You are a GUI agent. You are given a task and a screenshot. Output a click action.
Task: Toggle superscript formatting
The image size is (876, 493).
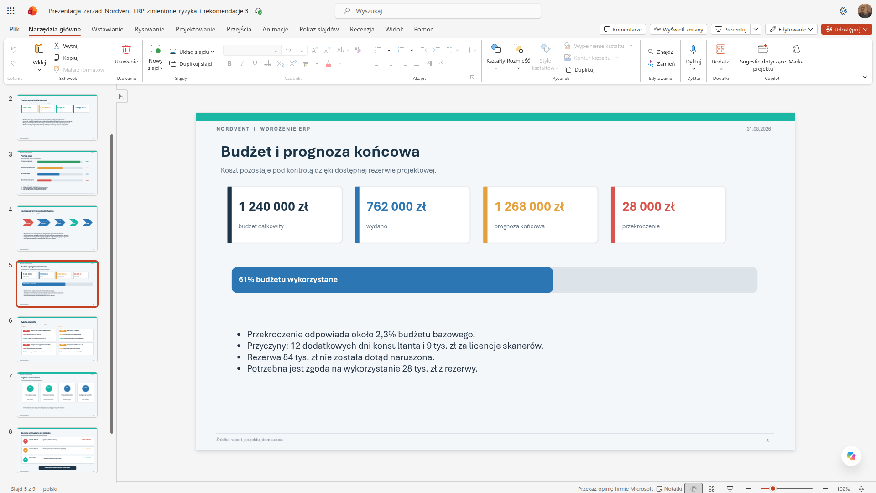pos(293,63)
